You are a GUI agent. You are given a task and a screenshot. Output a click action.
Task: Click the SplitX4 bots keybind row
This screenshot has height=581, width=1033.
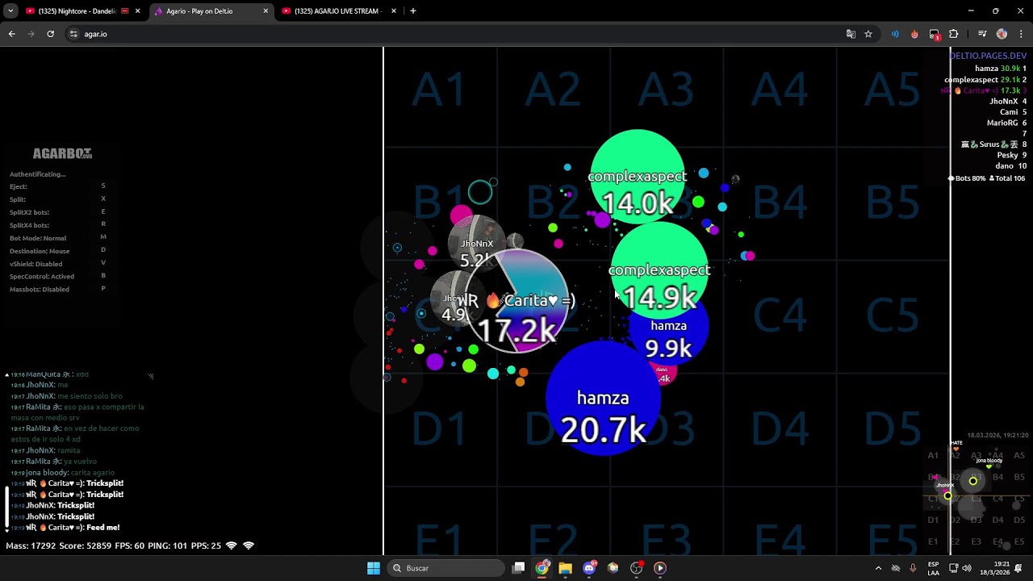coord(57,225)
